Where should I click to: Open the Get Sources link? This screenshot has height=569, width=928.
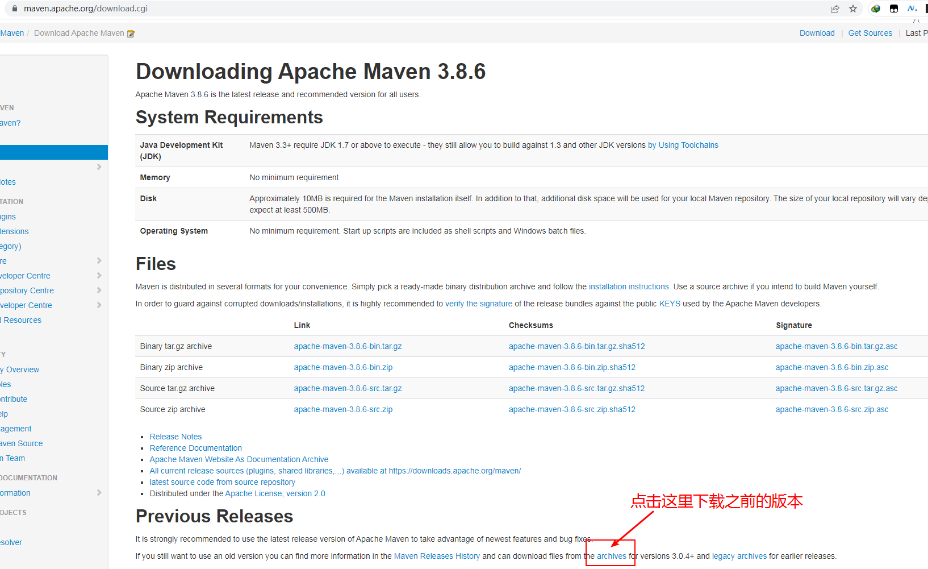tap(870, 33)
